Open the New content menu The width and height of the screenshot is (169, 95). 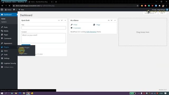click(21, 10)
